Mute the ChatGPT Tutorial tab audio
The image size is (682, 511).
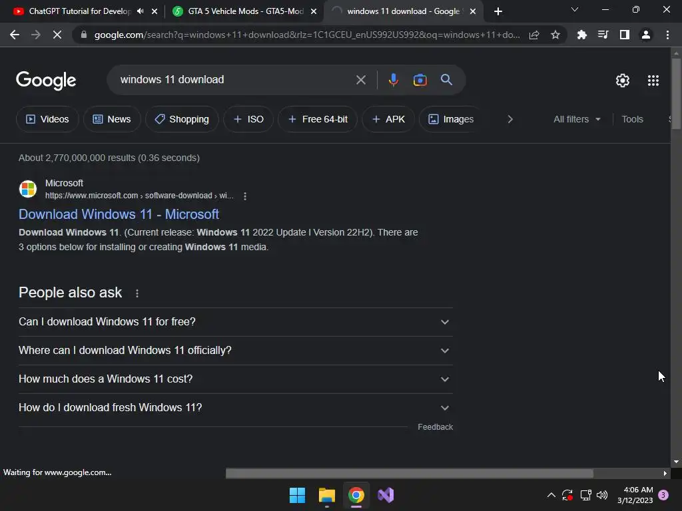[140, 11]
